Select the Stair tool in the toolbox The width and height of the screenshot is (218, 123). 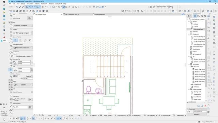click(x=11, y=46)
